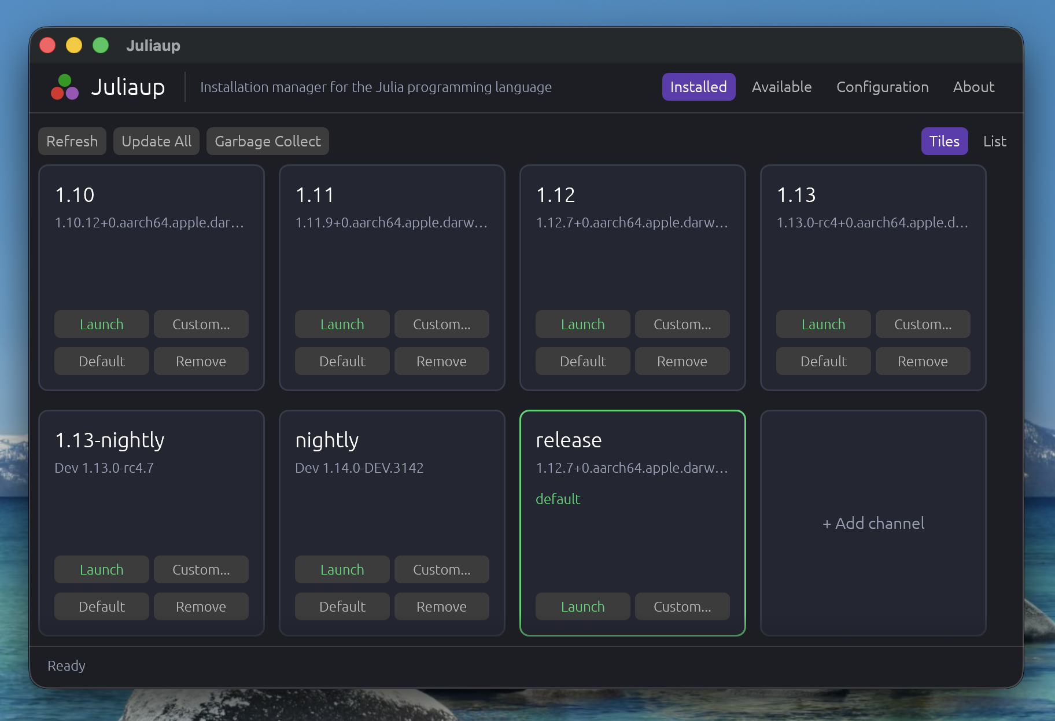The image size is (1055, 721).
Task: Launch Julia 1.12 channel
Action: click(x=583, y=324)
